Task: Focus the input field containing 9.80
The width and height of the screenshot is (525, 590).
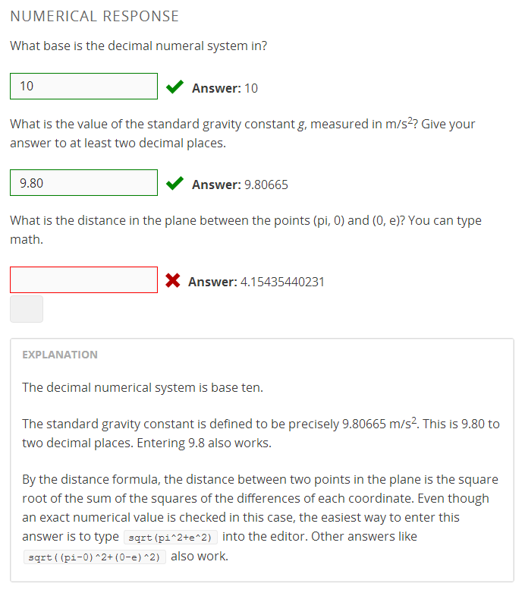Action: coord(83,183)
